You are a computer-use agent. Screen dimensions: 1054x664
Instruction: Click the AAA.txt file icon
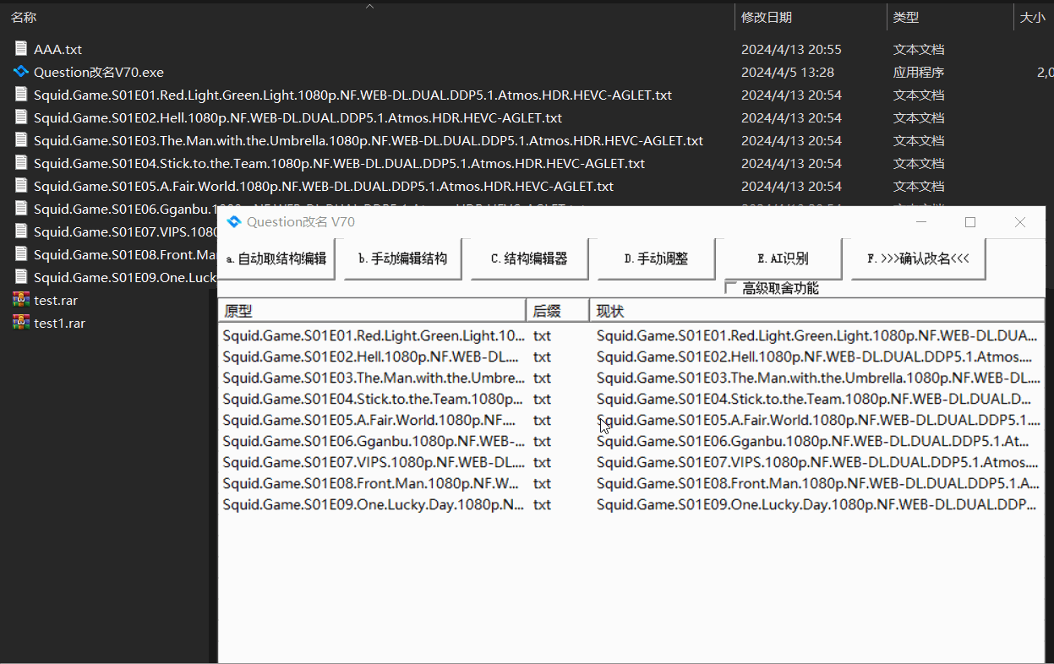tap(21, 49)
